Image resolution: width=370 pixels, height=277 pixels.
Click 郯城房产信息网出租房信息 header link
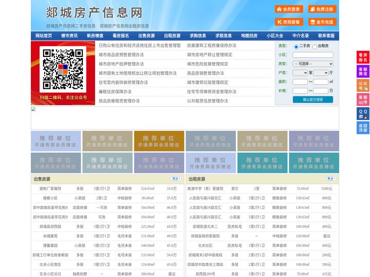point(124,26)
